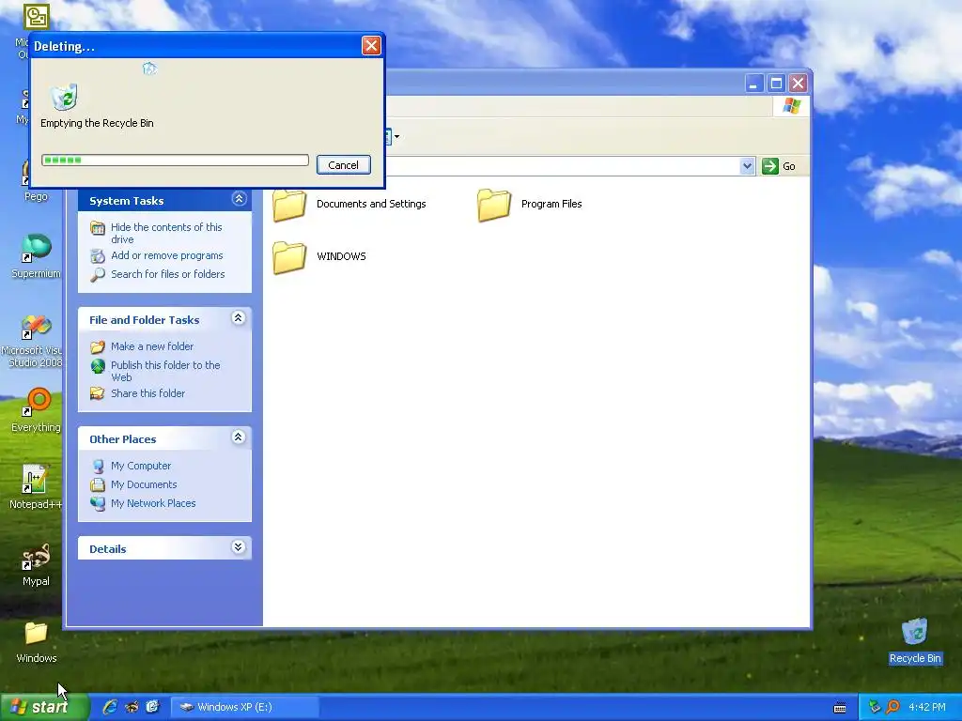
Task: Click the Show Desktop Quick Launch icon
Action: 152,707
